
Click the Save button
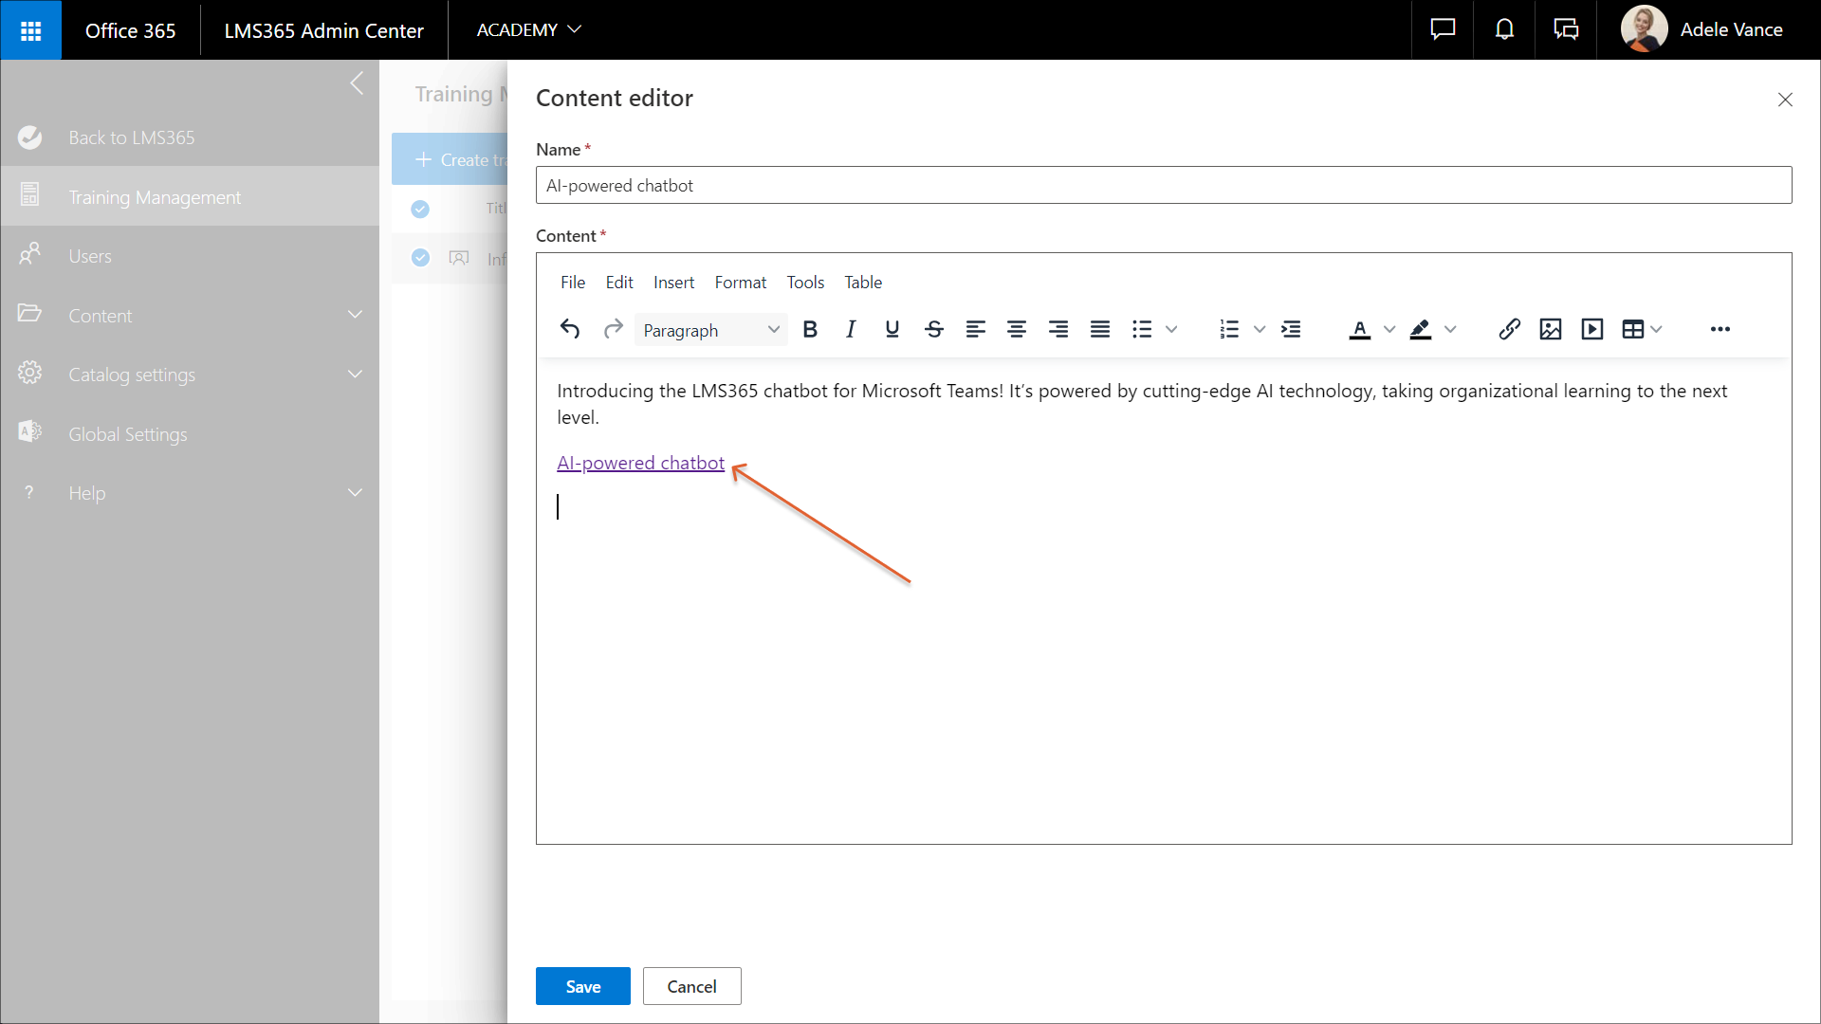point(582,986)
